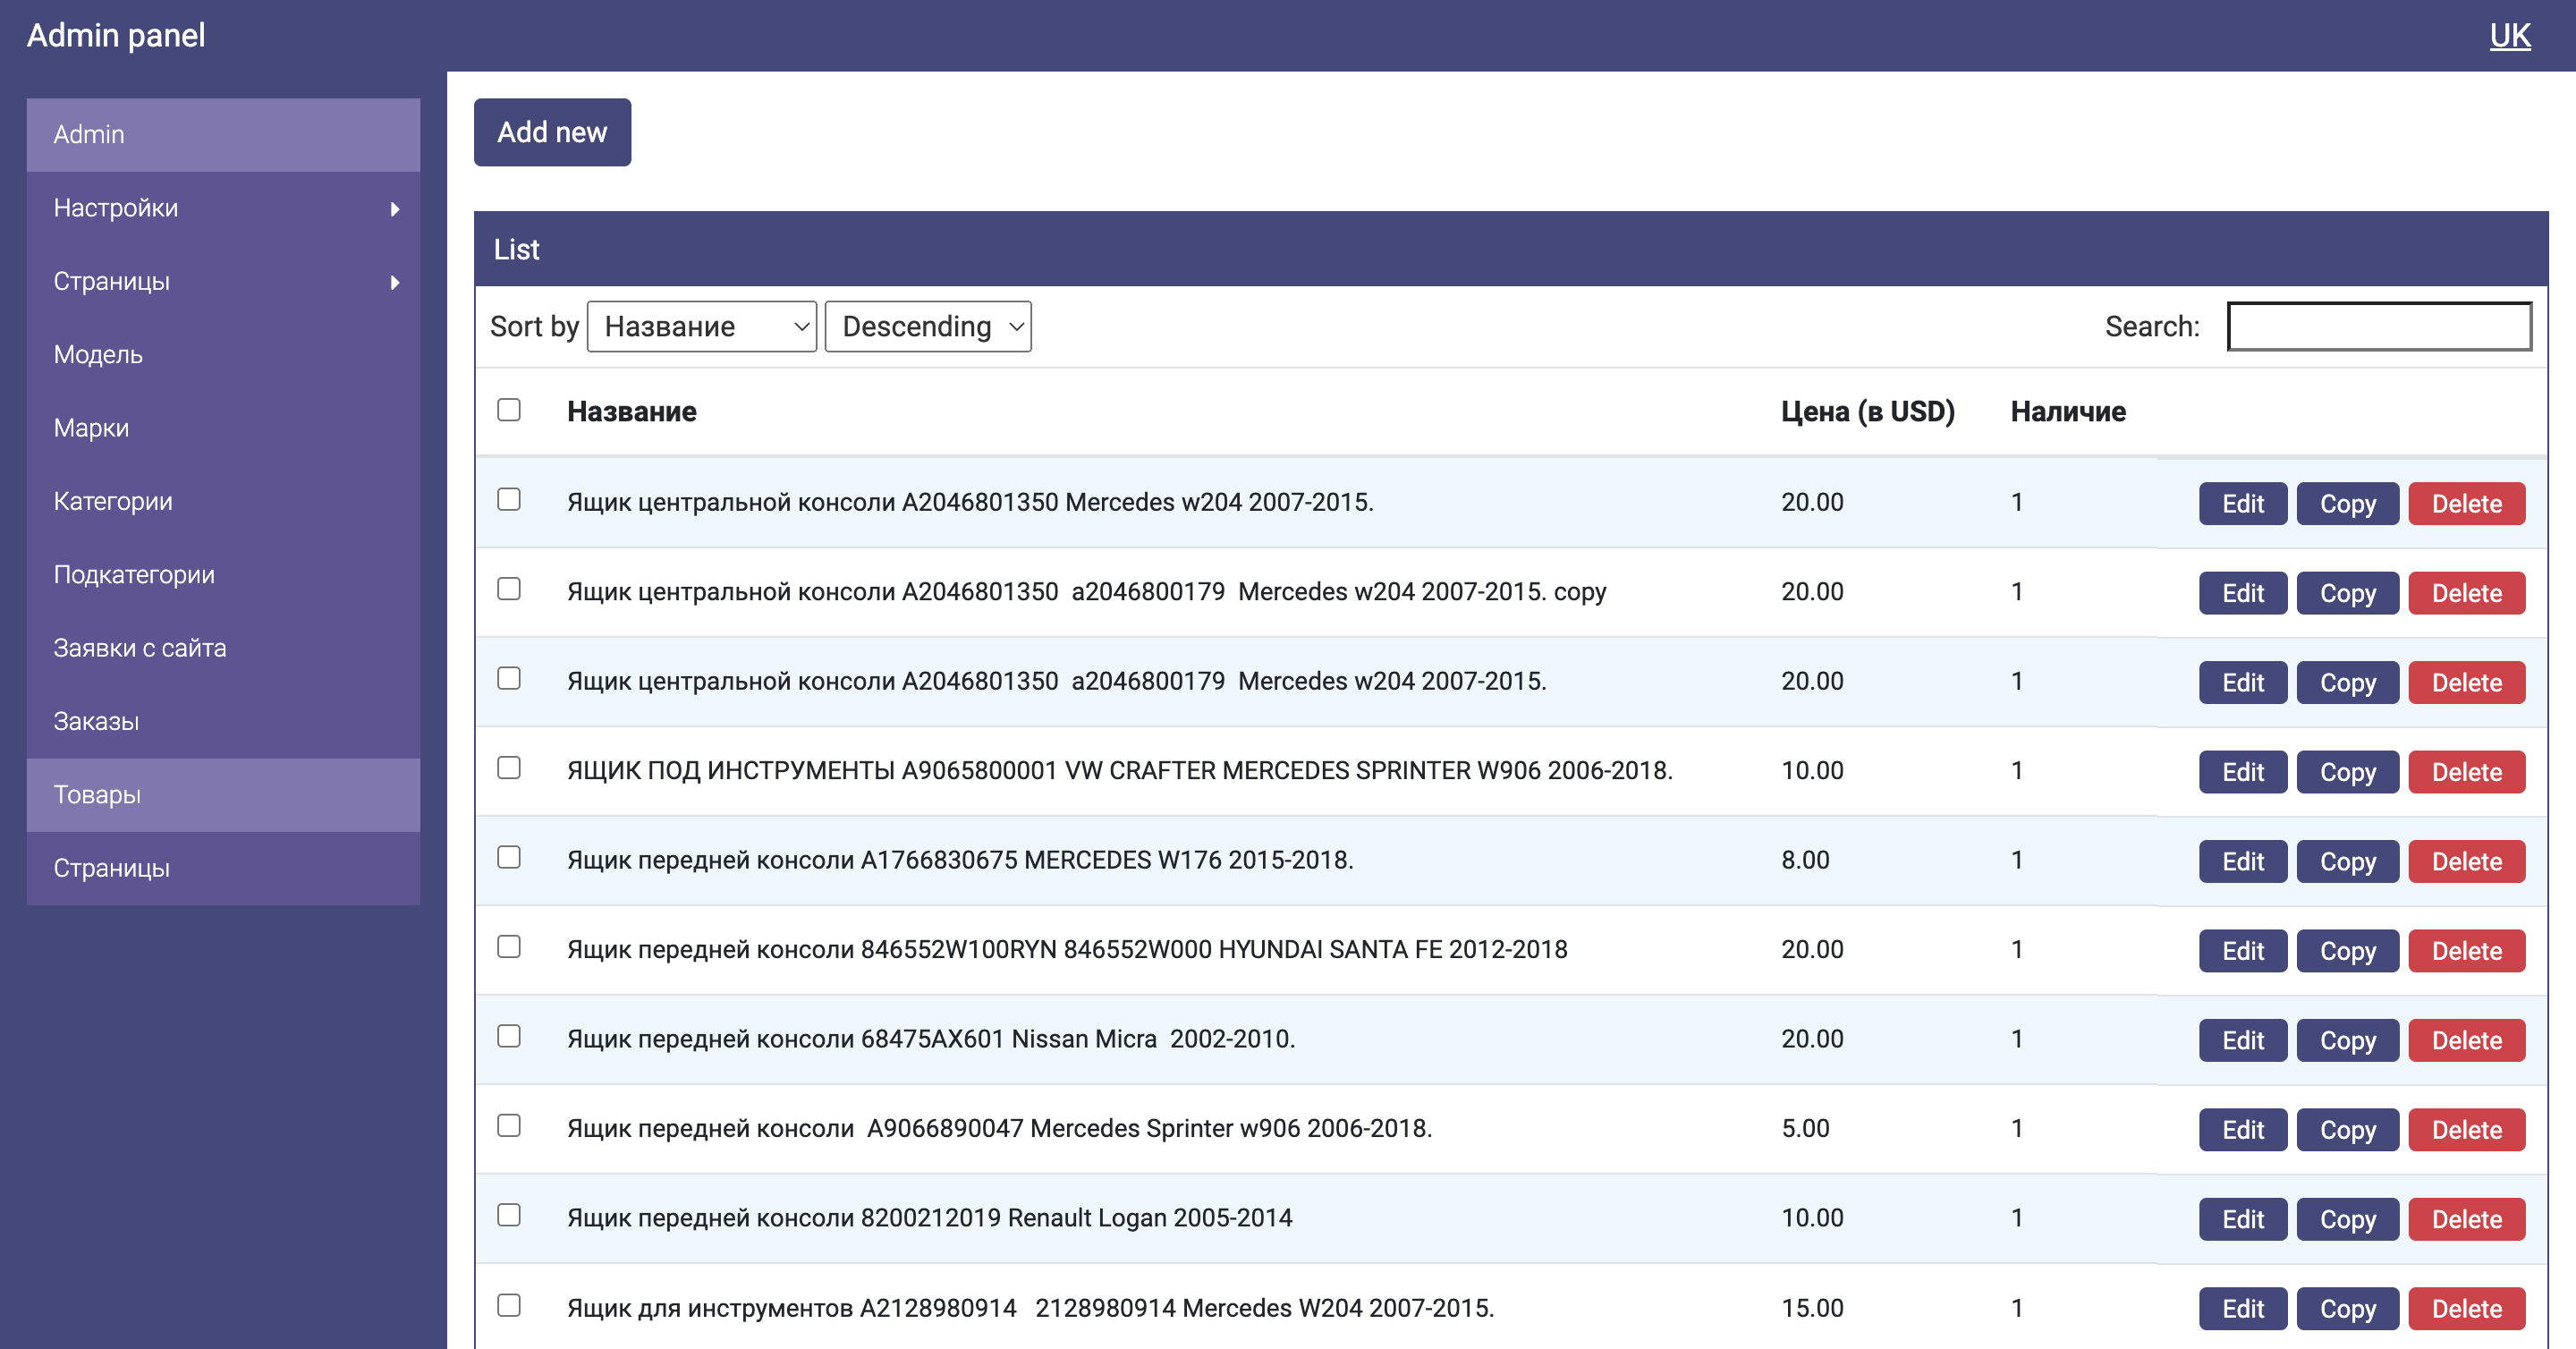
Task: Expand the Страницы submenu arrow in sidebar
Action: (x=395, y=282)
